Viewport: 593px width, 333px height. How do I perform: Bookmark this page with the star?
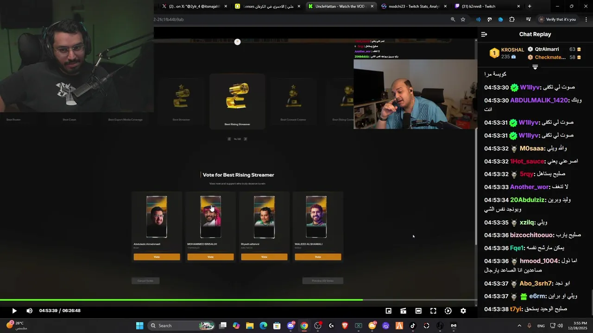pyautogui.click(x=463, y=19)
